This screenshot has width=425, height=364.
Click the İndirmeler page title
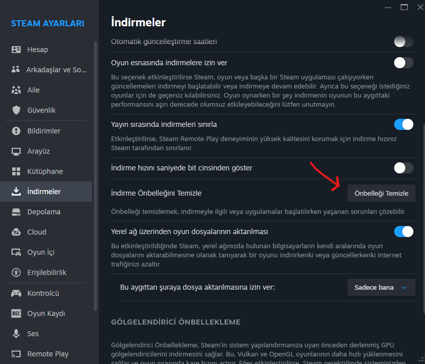(138, 22)
